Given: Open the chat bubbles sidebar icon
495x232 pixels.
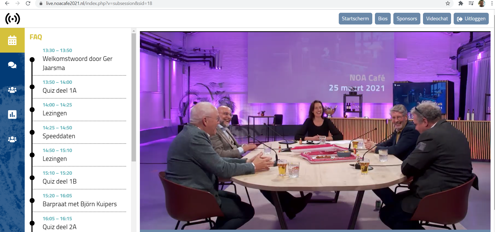Looking at the screenshot, I should click(x=12, y=65).
